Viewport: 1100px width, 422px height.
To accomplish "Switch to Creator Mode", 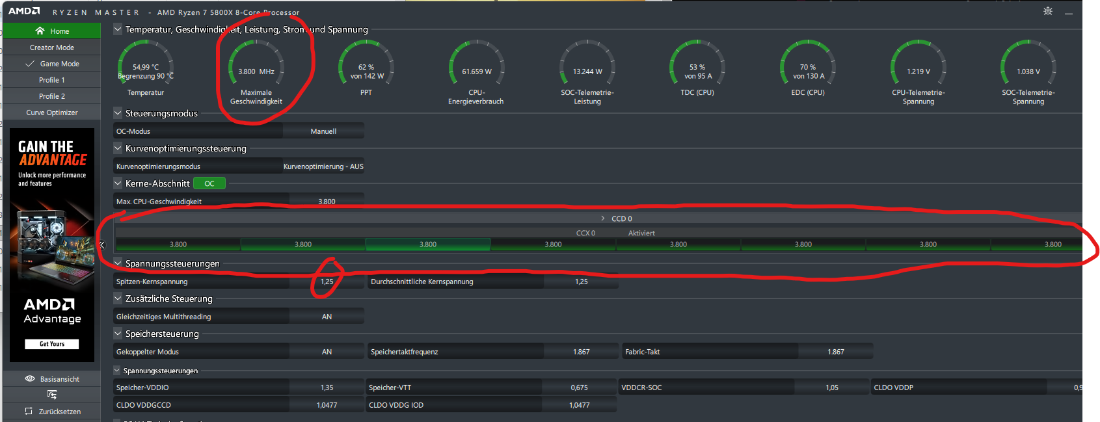I will pos(52,47).
